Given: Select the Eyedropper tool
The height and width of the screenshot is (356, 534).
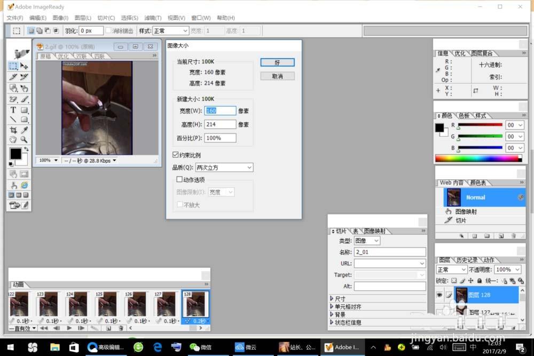Looking at the screenshot, I should [24, 130].
